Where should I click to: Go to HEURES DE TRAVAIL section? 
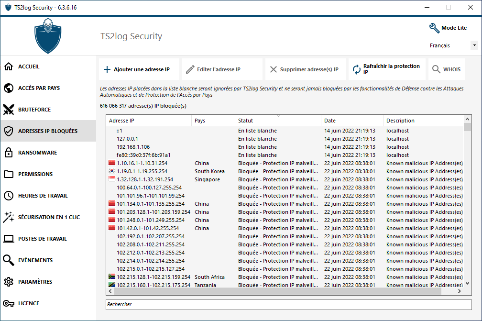click(48, 196)
